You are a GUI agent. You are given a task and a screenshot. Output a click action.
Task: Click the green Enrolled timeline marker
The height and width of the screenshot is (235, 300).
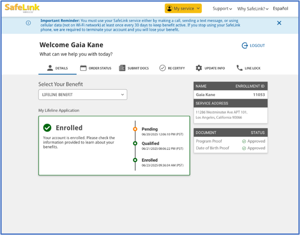(135, 160)
